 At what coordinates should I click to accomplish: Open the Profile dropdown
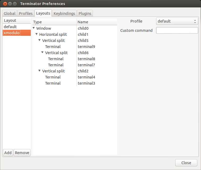click(177, 21)
